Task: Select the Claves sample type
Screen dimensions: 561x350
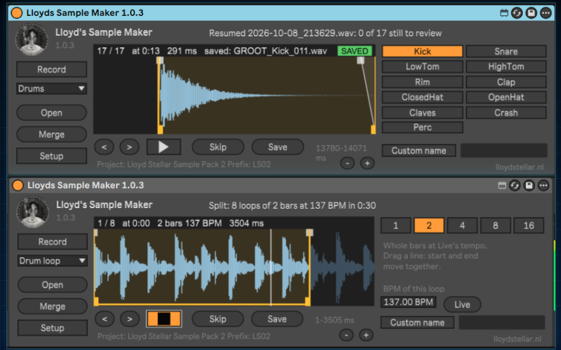Action: [x=422, y=113]
